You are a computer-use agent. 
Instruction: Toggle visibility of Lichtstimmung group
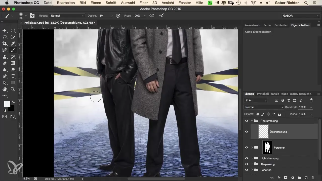(x=247, y=158)
